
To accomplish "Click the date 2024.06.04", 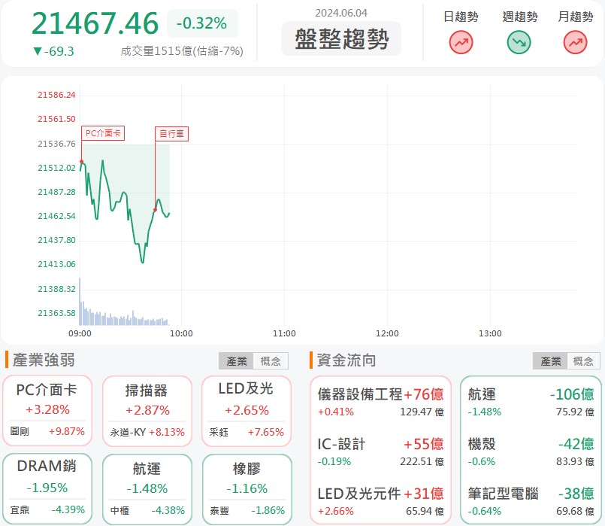I will tap(341, 13).
